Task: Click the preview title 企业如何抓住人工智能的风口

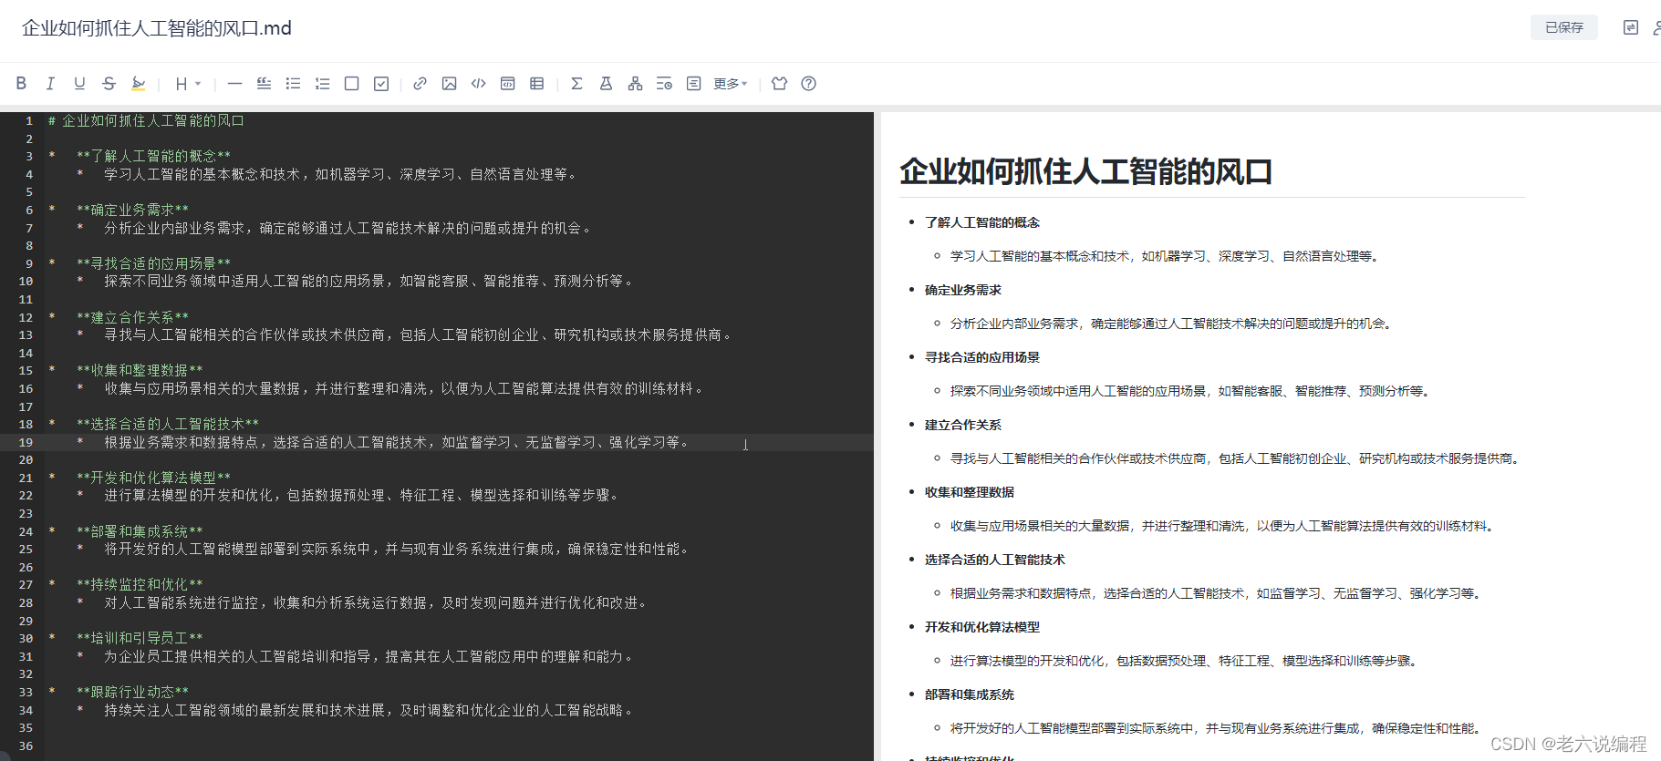Action: tap(1085, 171)
